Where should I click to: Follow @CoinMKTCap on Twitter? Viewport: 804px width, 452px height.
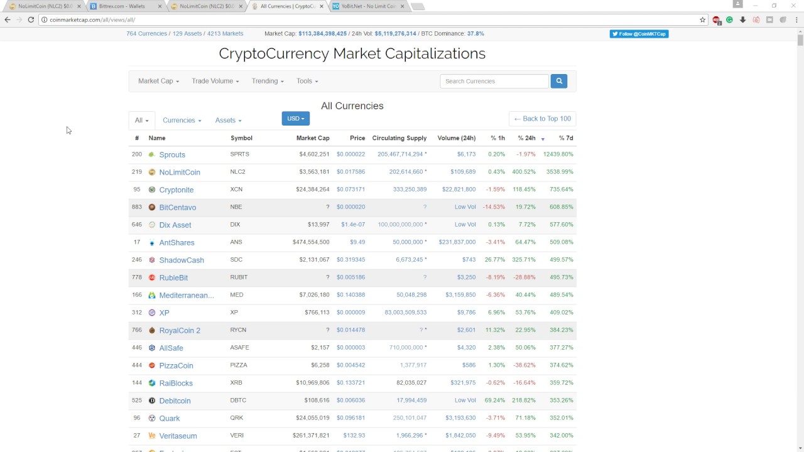pos(639,34)
